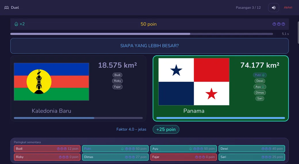The width and height of the screenshot is (299, 164).
Task: Click the help tokens in Fajar's ranking row
Action: [200, 157]
